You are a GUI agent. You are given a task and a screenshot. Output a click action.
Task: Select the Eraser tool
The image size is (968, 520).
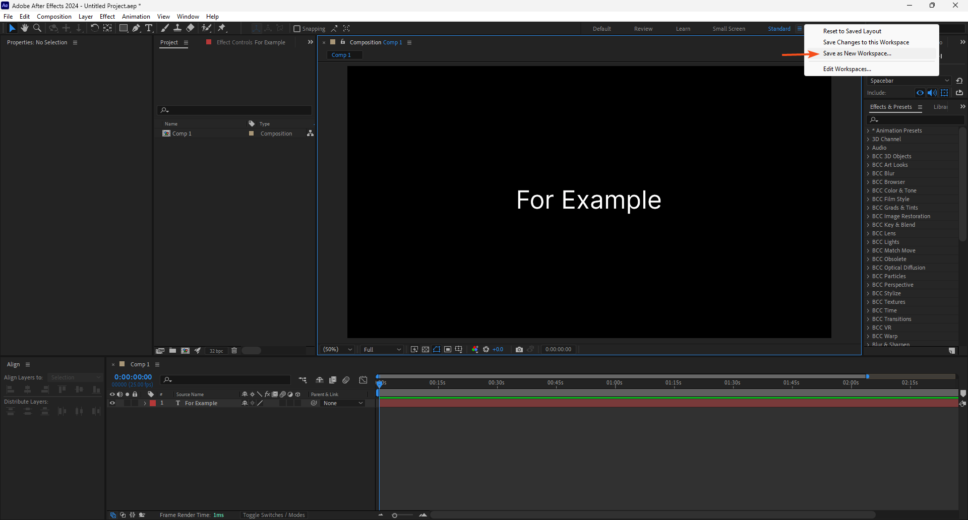tap(190, 28)
